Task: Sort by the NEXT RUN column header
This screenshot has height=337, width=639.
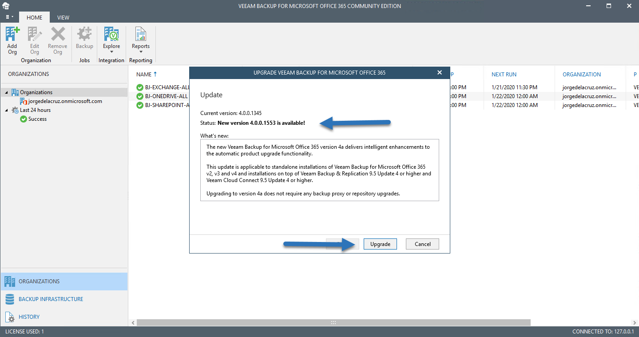Action: tap(504, 75)
